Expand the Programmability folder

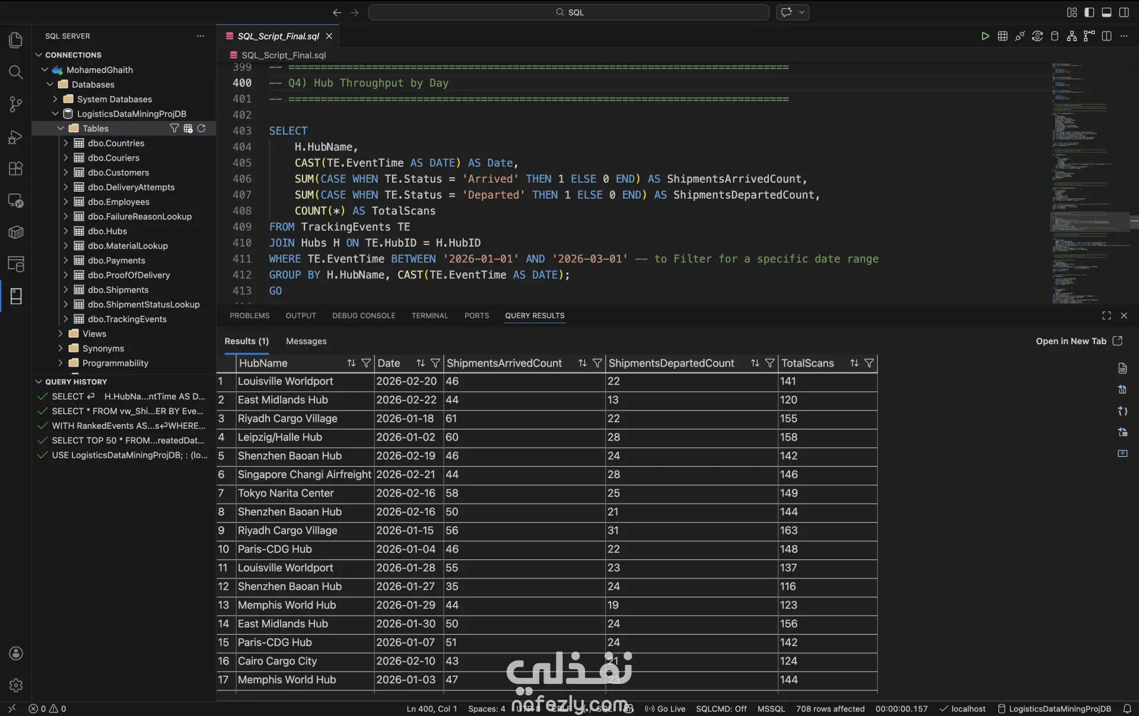tap(61, 363)
